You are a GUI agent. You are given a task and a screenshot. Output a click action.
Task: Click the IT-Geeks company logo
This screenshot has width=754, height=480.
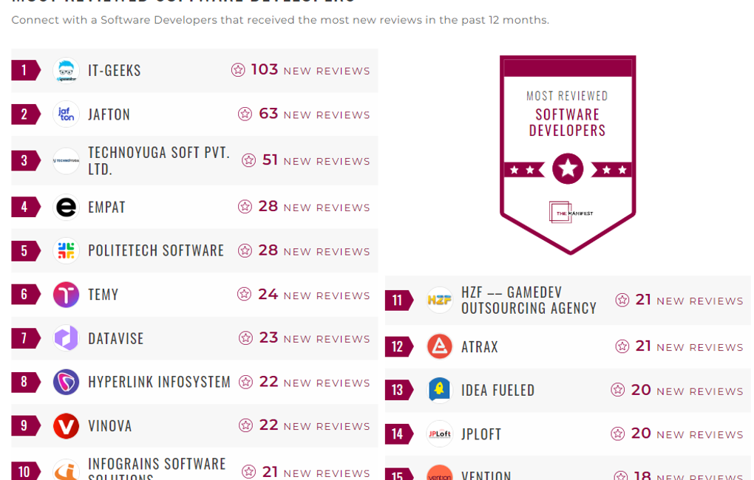[66, 71]
